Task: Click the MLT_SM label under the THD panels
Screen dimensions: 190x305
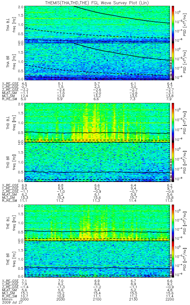Action: click(x=9, y=197)
